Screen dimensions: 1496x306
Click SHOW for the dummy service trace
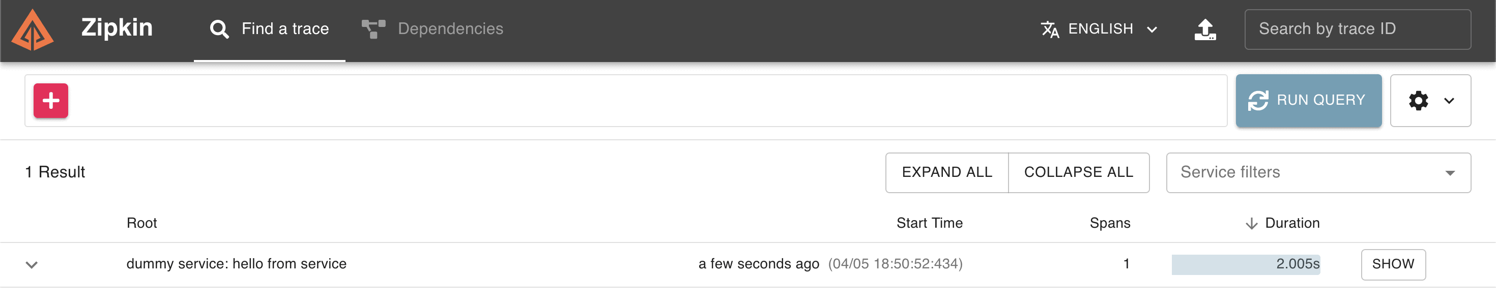tap(1393, 265)
